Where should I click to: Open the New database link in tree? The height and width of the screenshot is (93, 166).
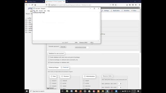tap(30, 18)
